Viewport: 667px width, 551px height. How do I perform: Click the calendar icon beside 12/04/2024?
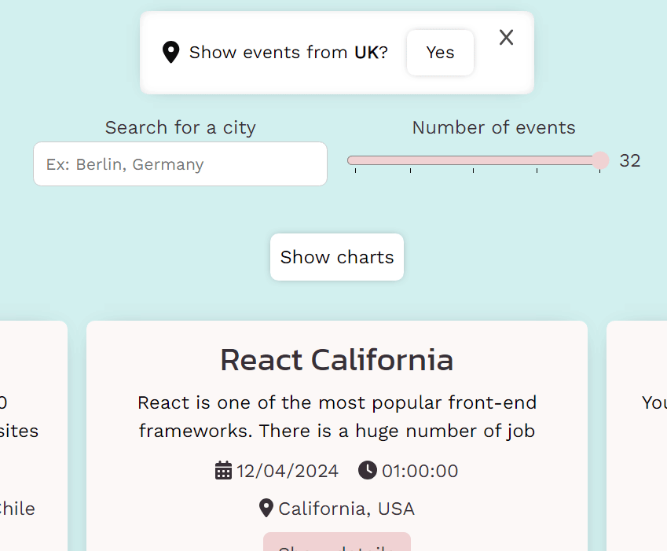pyautogui.click(x=223, y=471)
